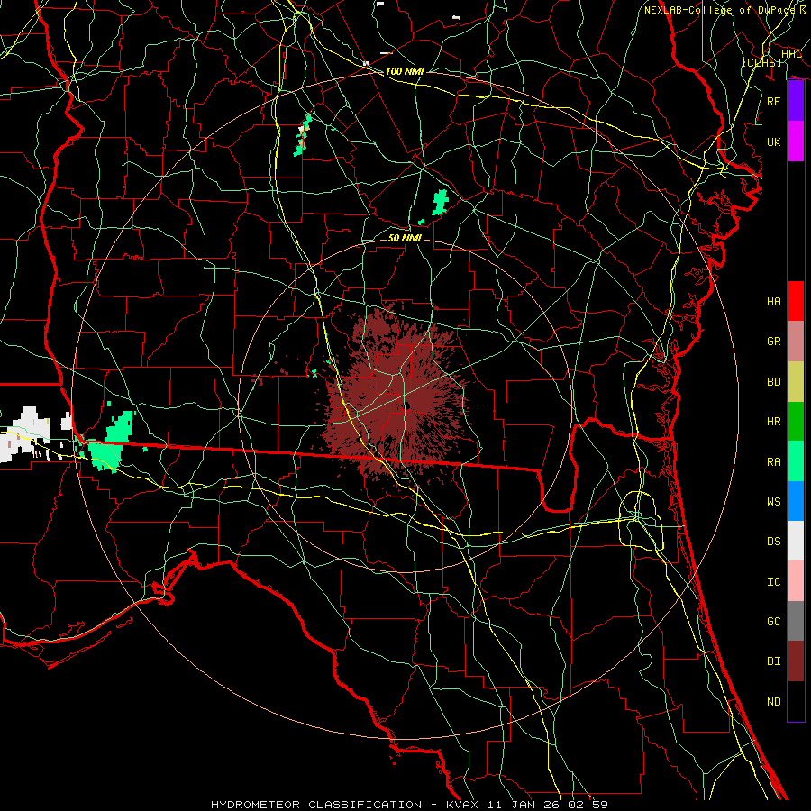Click the BI brown legend swatch
Image resolution: width=811 pixels, height=811 pixels.
click(796, 661)
